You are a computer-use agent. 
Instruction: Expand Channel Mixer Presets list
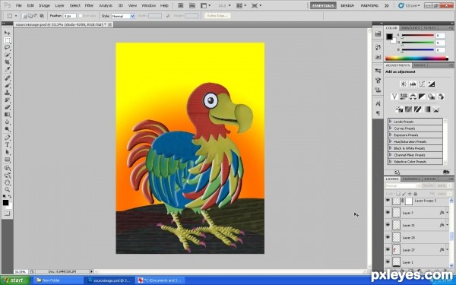(391, 155)
